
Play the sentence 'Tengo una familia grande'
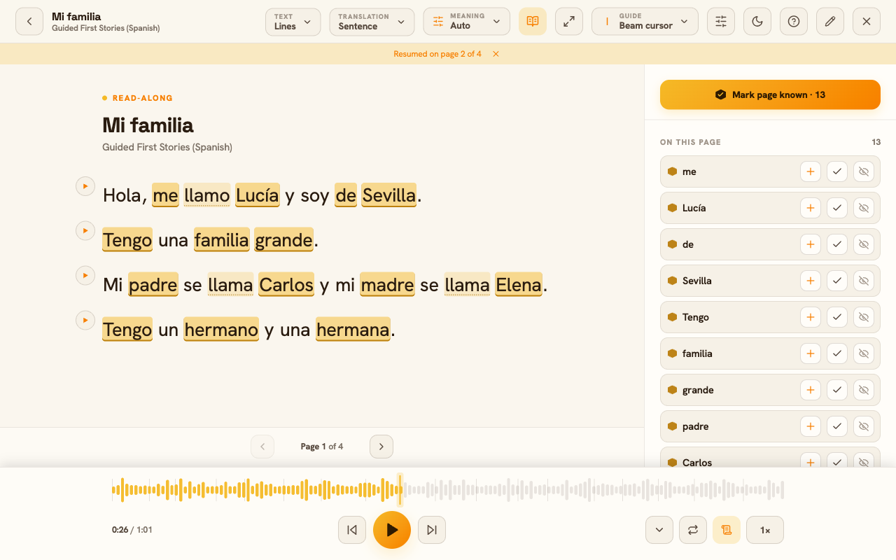tap(85, 231)
